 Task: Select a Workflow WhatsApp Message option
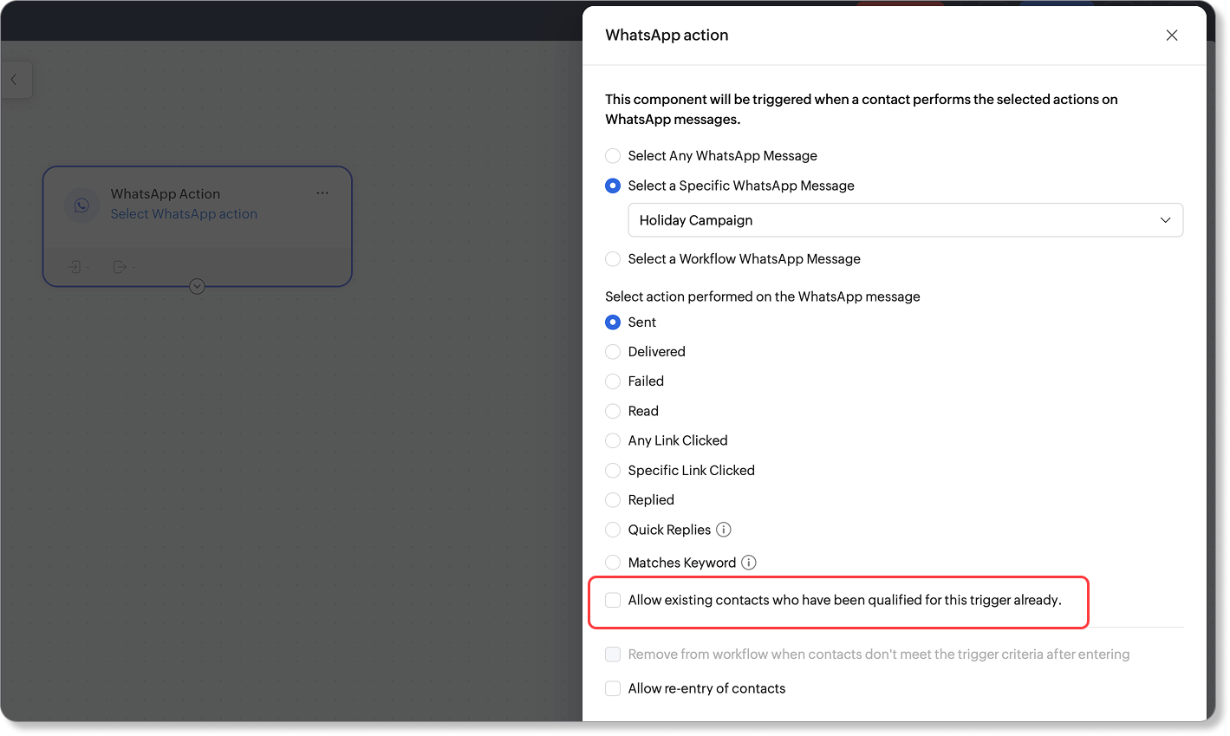(613, 259)
